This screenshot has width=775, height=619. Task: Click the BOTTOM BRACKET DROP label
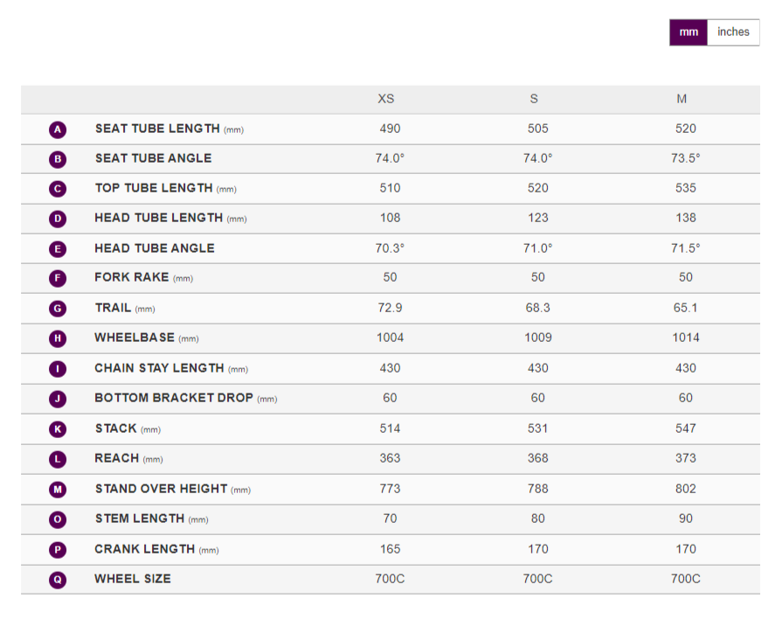(174, 398)
